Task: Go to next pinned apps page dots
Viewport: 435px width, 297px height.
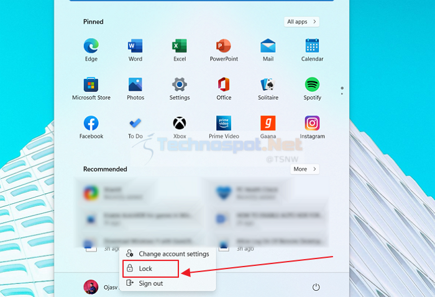Action: pyautogui.click(x=342, y=91)
